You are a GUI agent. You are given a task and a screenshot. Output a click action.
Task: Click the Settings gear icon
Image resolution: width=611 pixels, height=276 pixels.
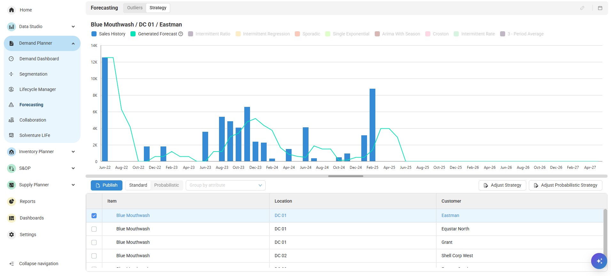12,235
